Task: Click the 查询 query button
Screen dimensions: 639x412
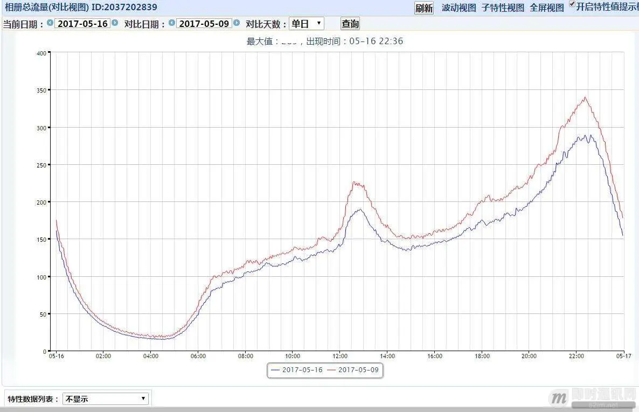Action: click(x=349, y=23)
